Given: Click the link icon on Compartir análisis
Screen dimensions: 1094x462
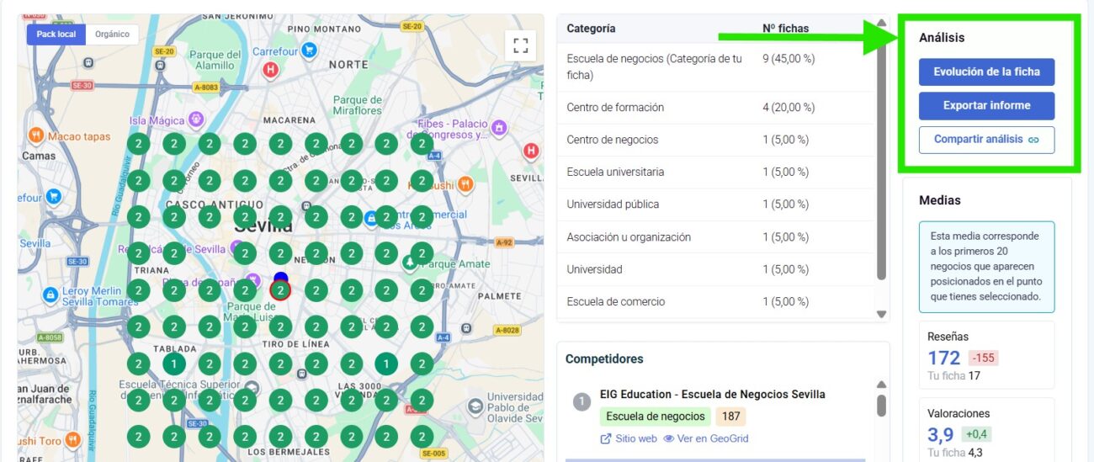Looking at the screenshot, I should 1034,140.
